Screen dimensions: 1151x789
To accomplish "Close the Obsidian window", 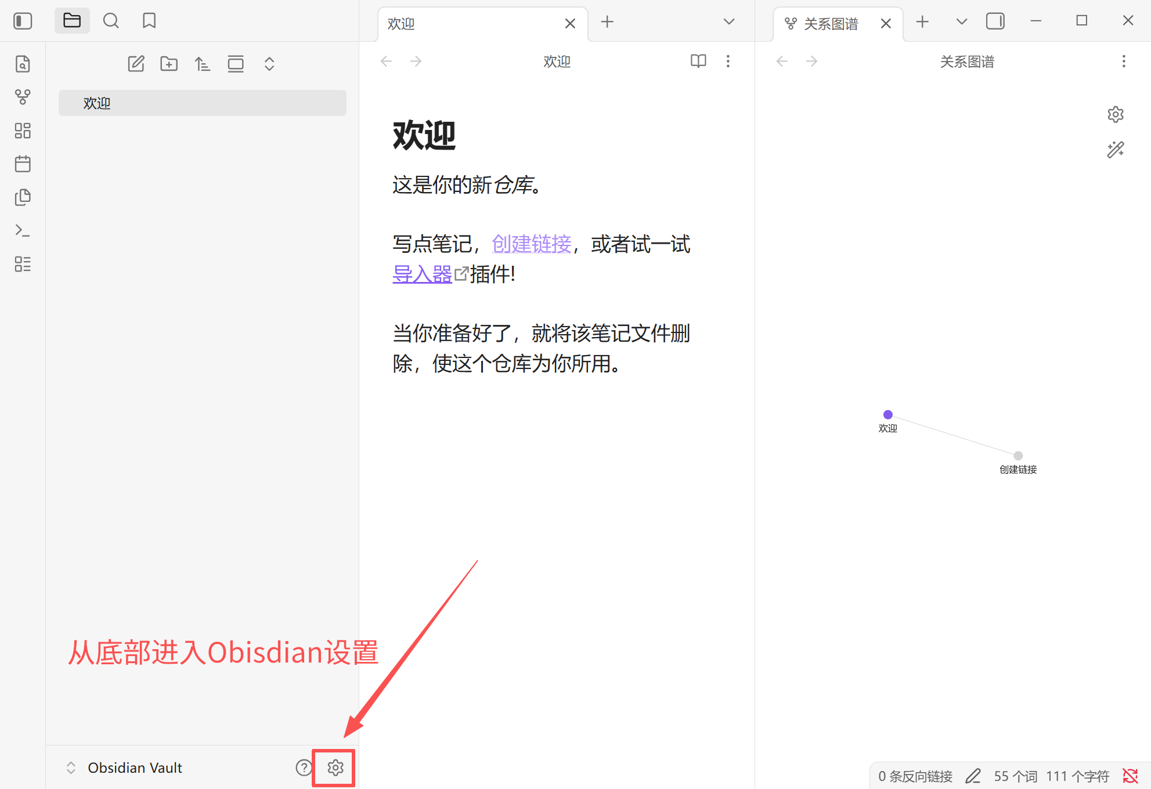I will click(x=1128, y=21).
